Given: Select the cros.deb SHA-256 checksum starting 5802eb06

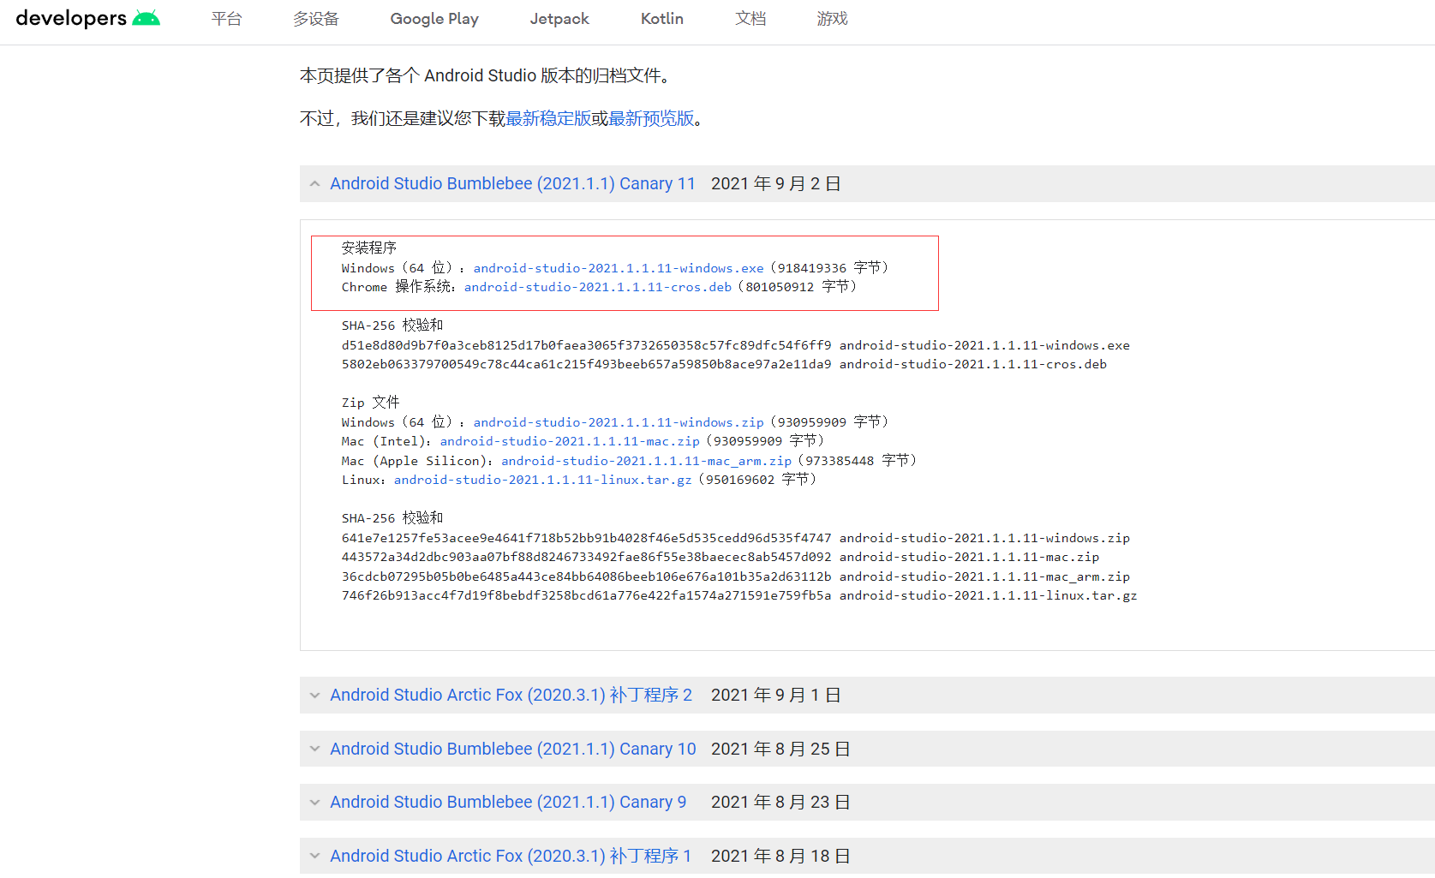Looking at the screenshot, I should tap(586, 364).
